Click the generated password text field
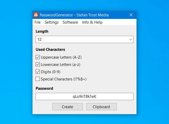 [x=84, y=97]
